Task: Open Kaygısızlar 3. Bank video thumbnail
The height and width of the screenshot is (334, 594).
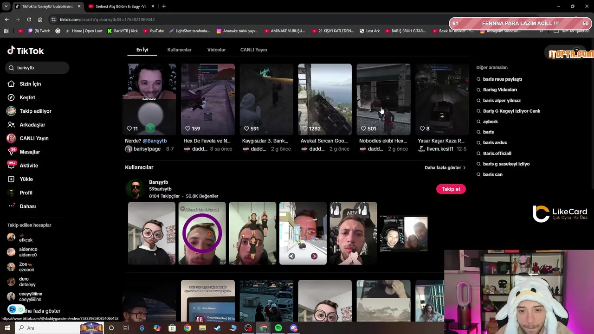Action: pos(266,99)
